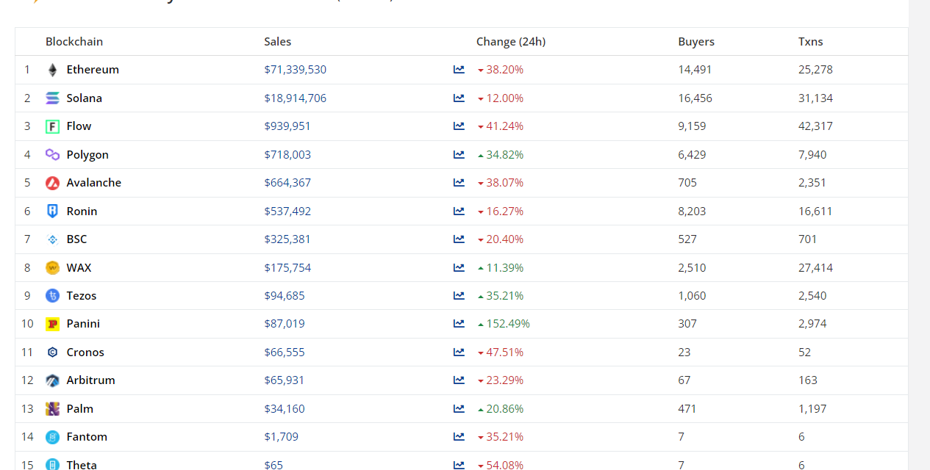The height and width of the screenshot is (470, 930).
Task: Click WAX's 11.39% change percentage
Action: 504,267
